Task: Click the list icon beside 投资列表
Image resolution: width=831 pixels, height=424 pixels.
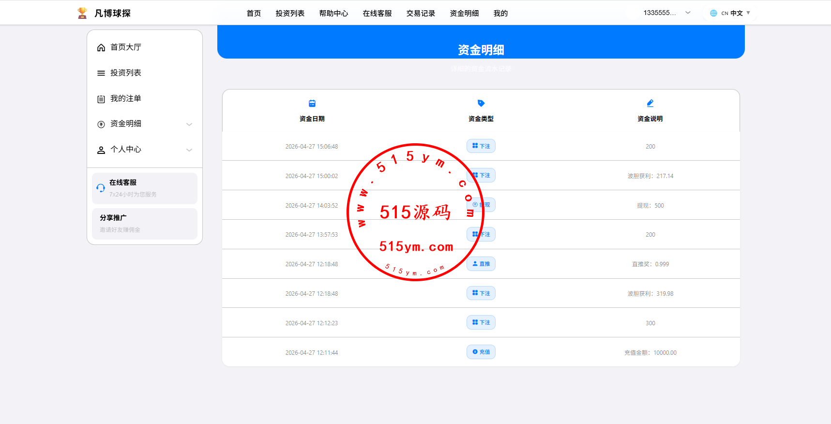Action: tap(101, 73)
